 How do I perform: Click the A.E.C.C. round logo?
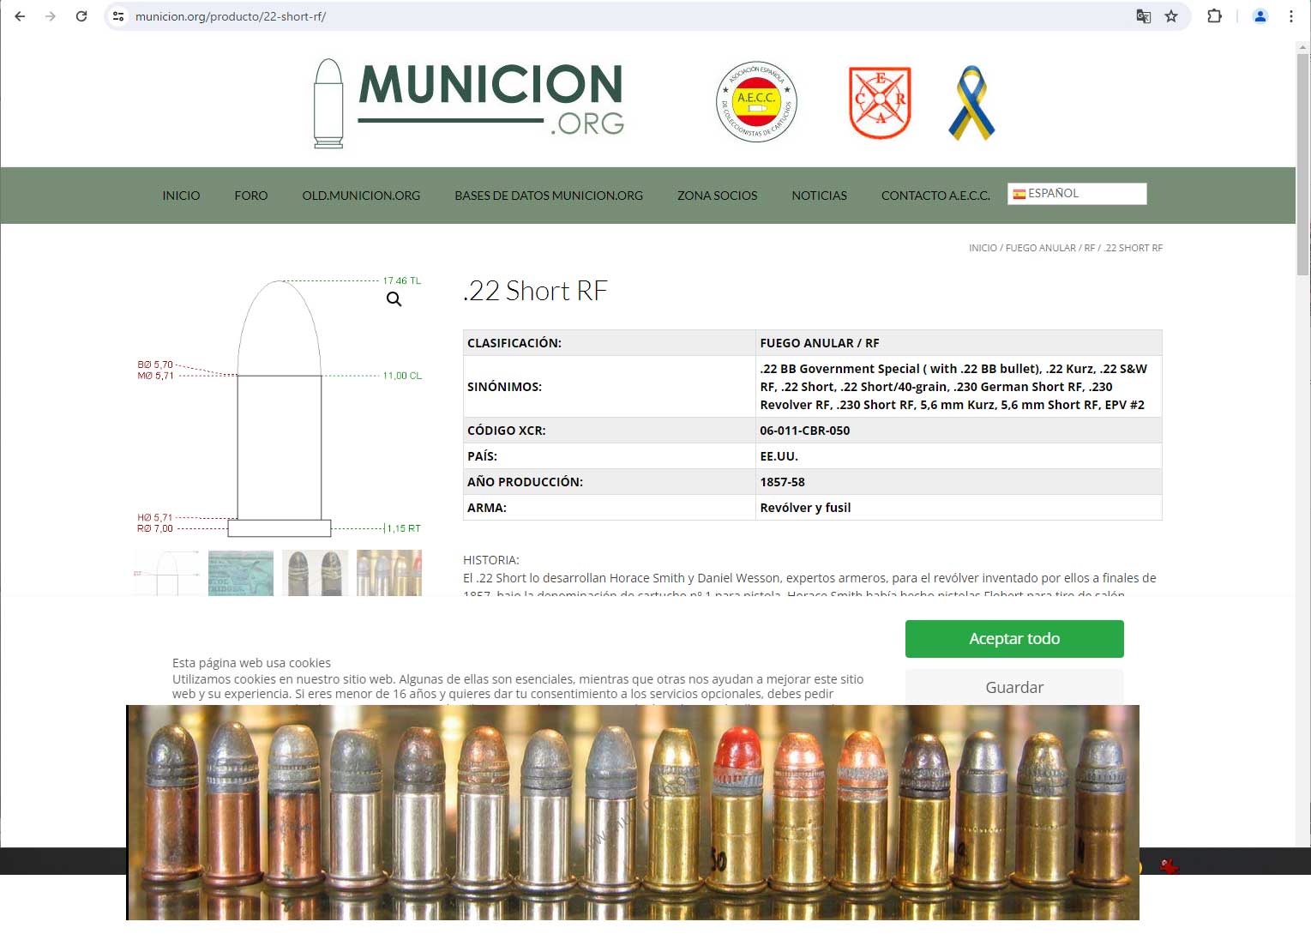(756, 101)
